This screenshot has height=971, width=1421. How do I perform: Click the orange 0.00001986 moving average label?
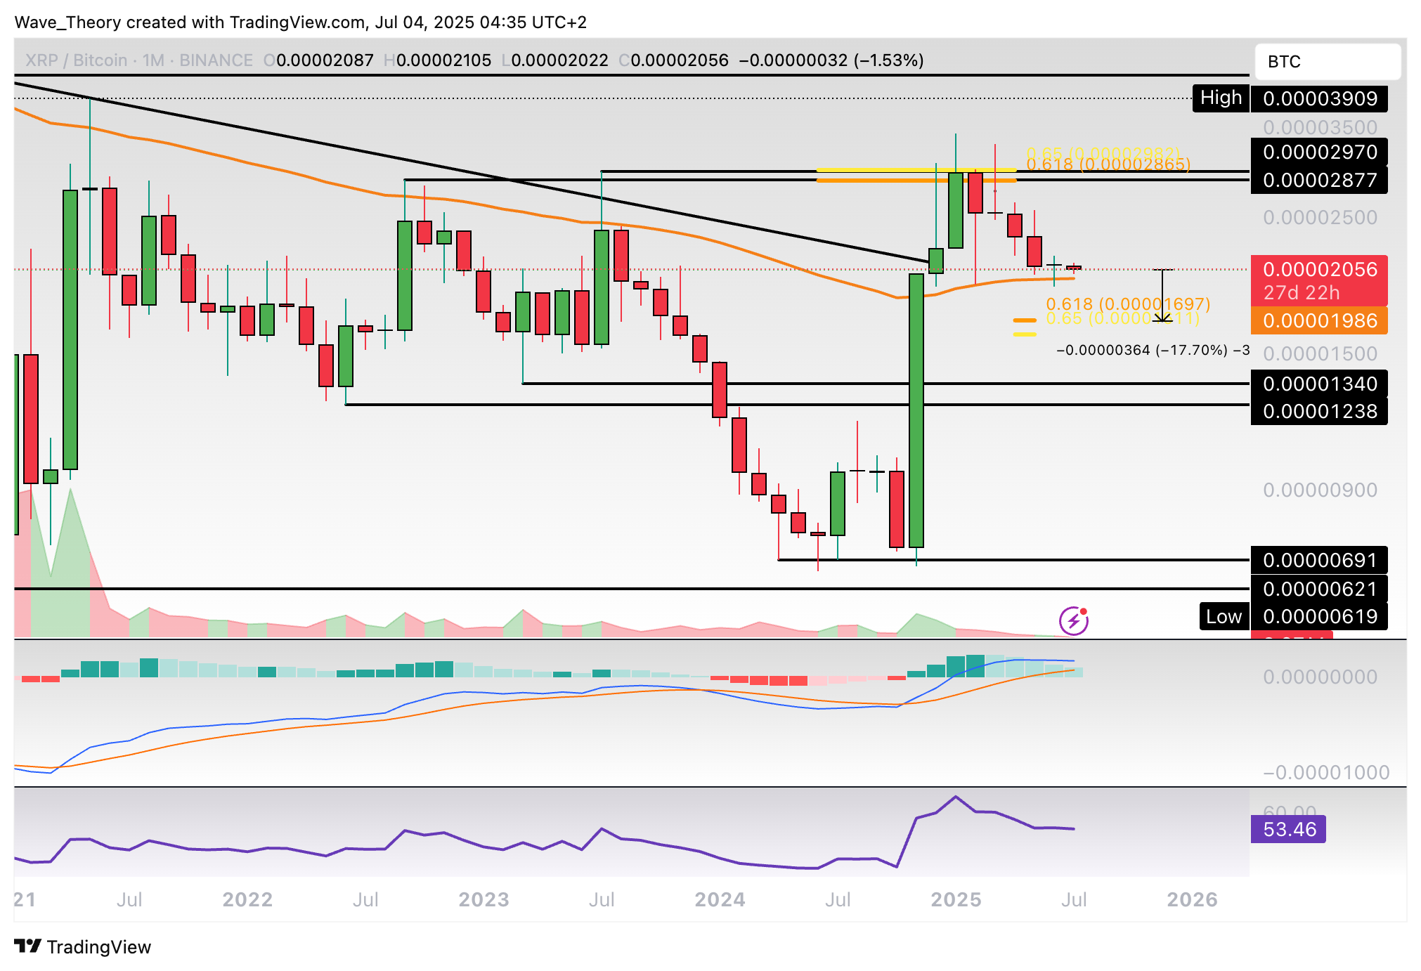point(1319,321)
